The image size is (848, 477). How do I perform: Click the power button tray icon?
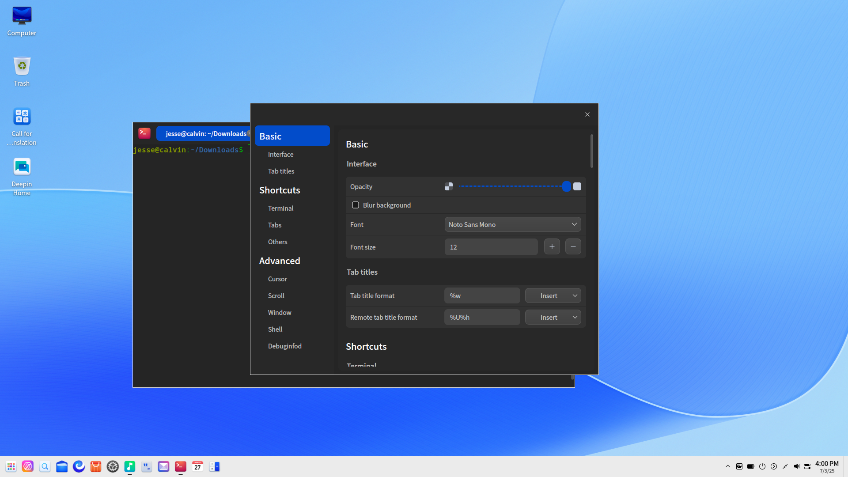tap(762, 466)
